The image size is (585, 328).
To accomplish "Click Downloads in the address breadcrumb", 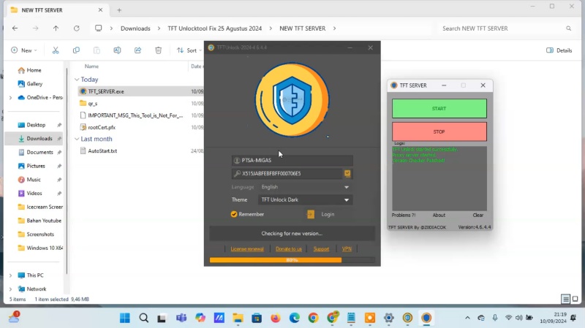I will click(x=135, y=28).
